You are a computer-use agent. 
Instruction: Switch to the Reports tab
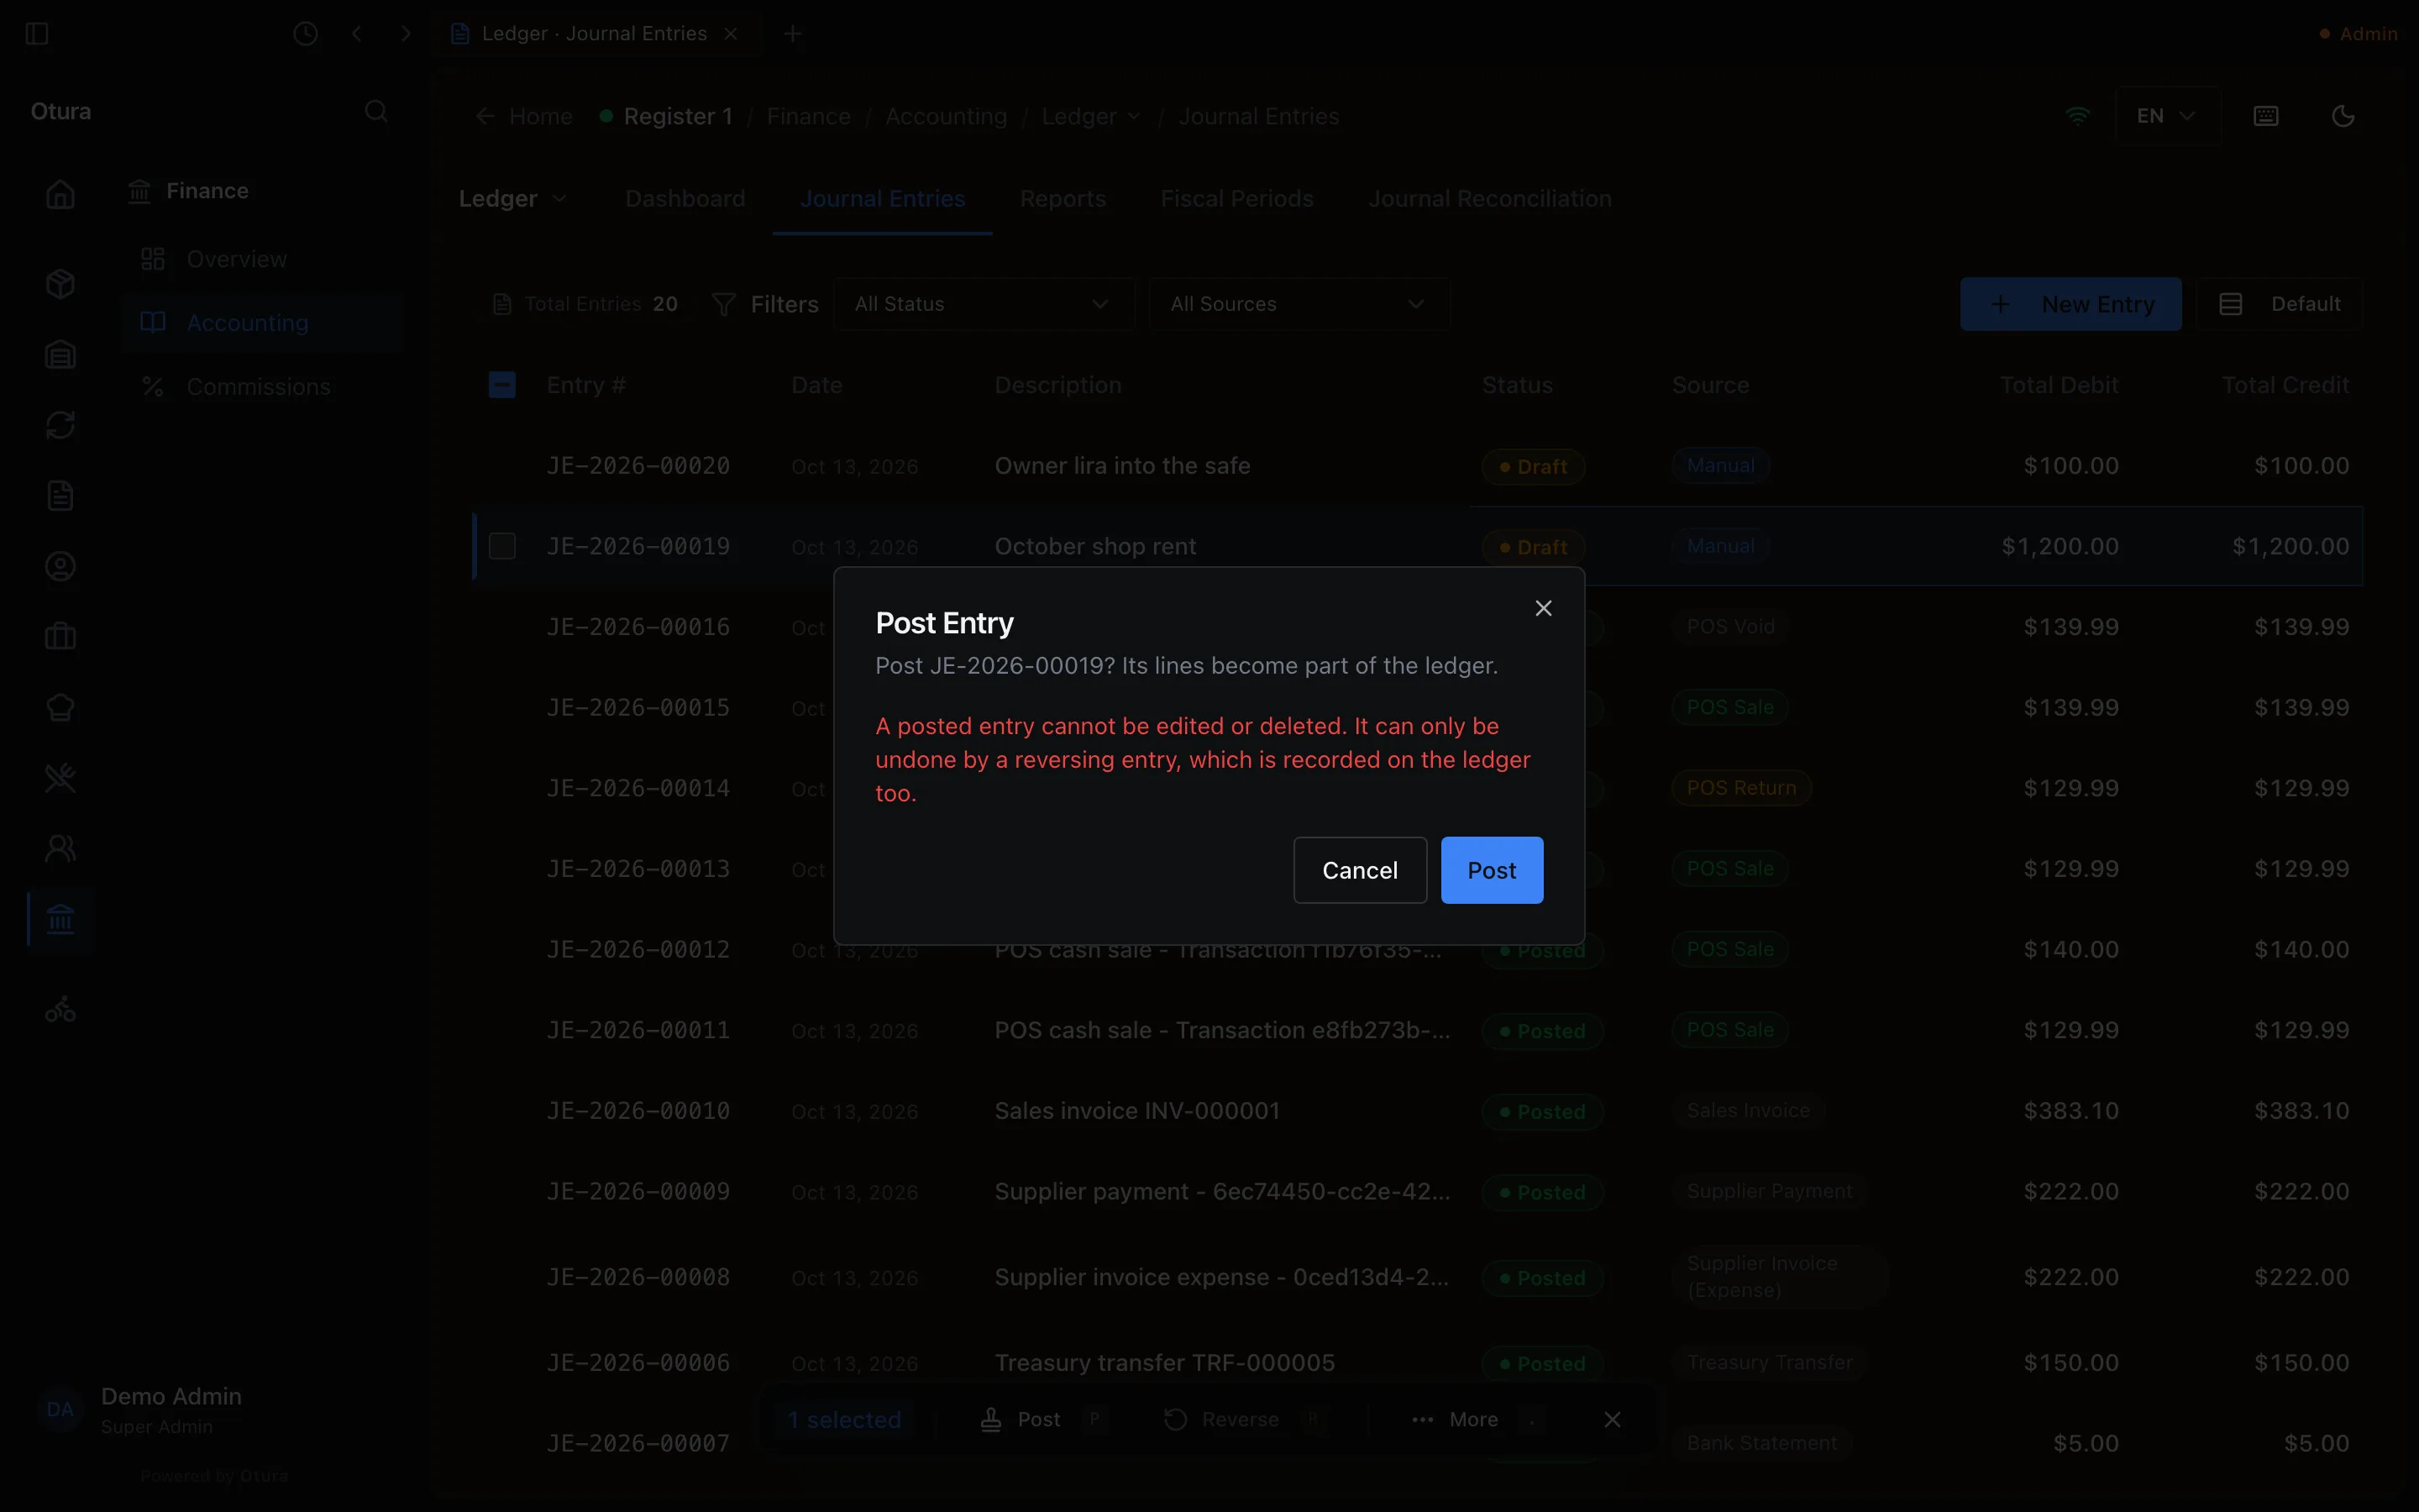1063,199
